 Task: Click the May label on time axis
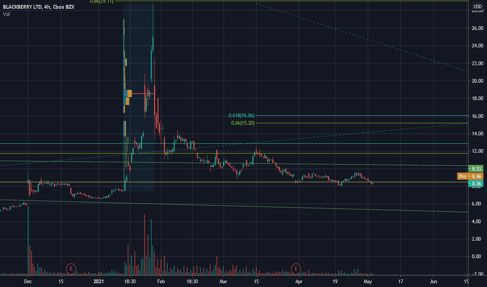[x=368, y=282]
